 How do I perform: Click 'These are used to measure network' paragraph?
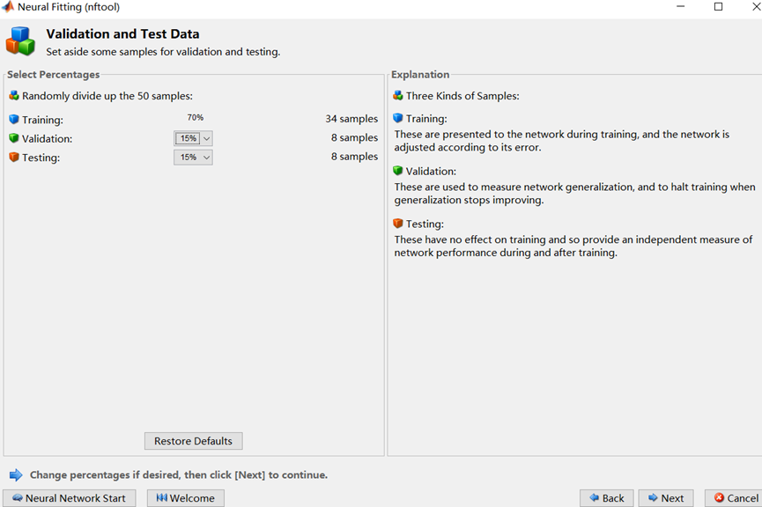tap(575, 194)
